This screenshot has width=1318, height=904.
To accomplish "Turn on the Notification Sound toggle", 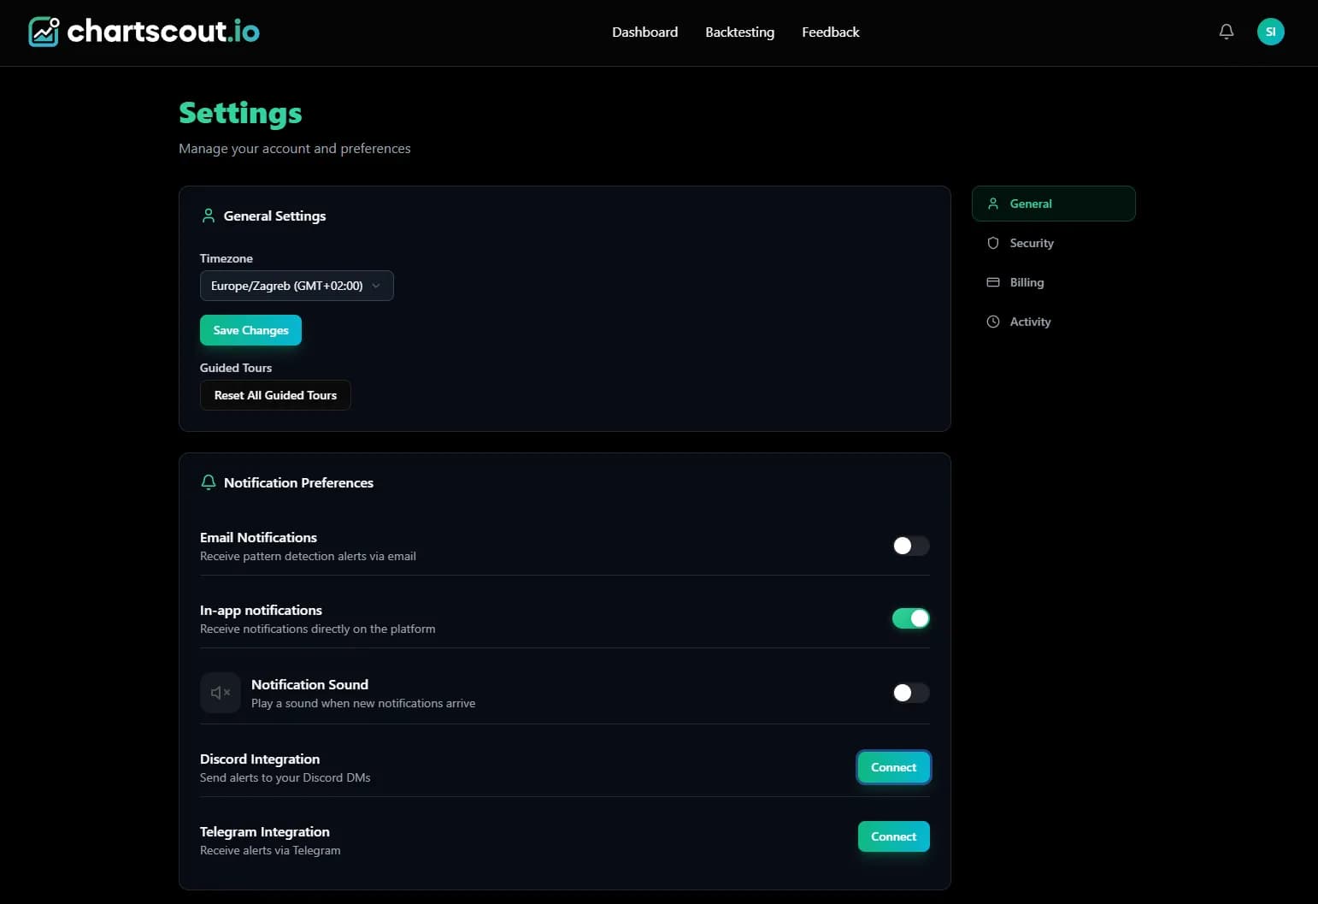I will [910, 693].
